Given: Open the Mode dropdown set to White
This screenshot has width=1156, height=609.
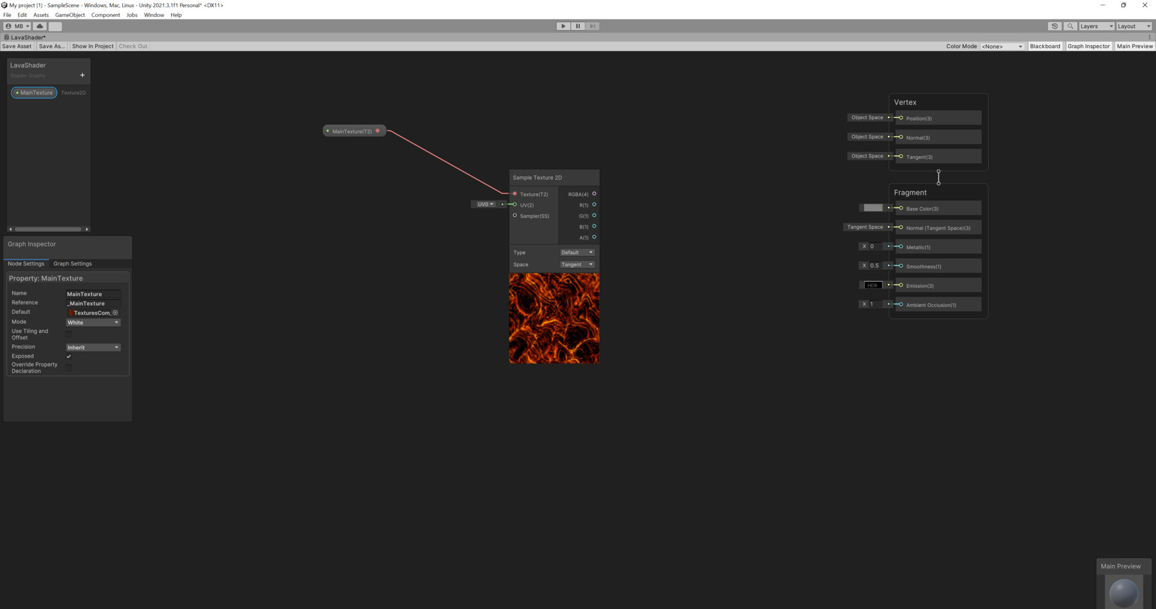Looking at the screenshot, I should [93, 322].
